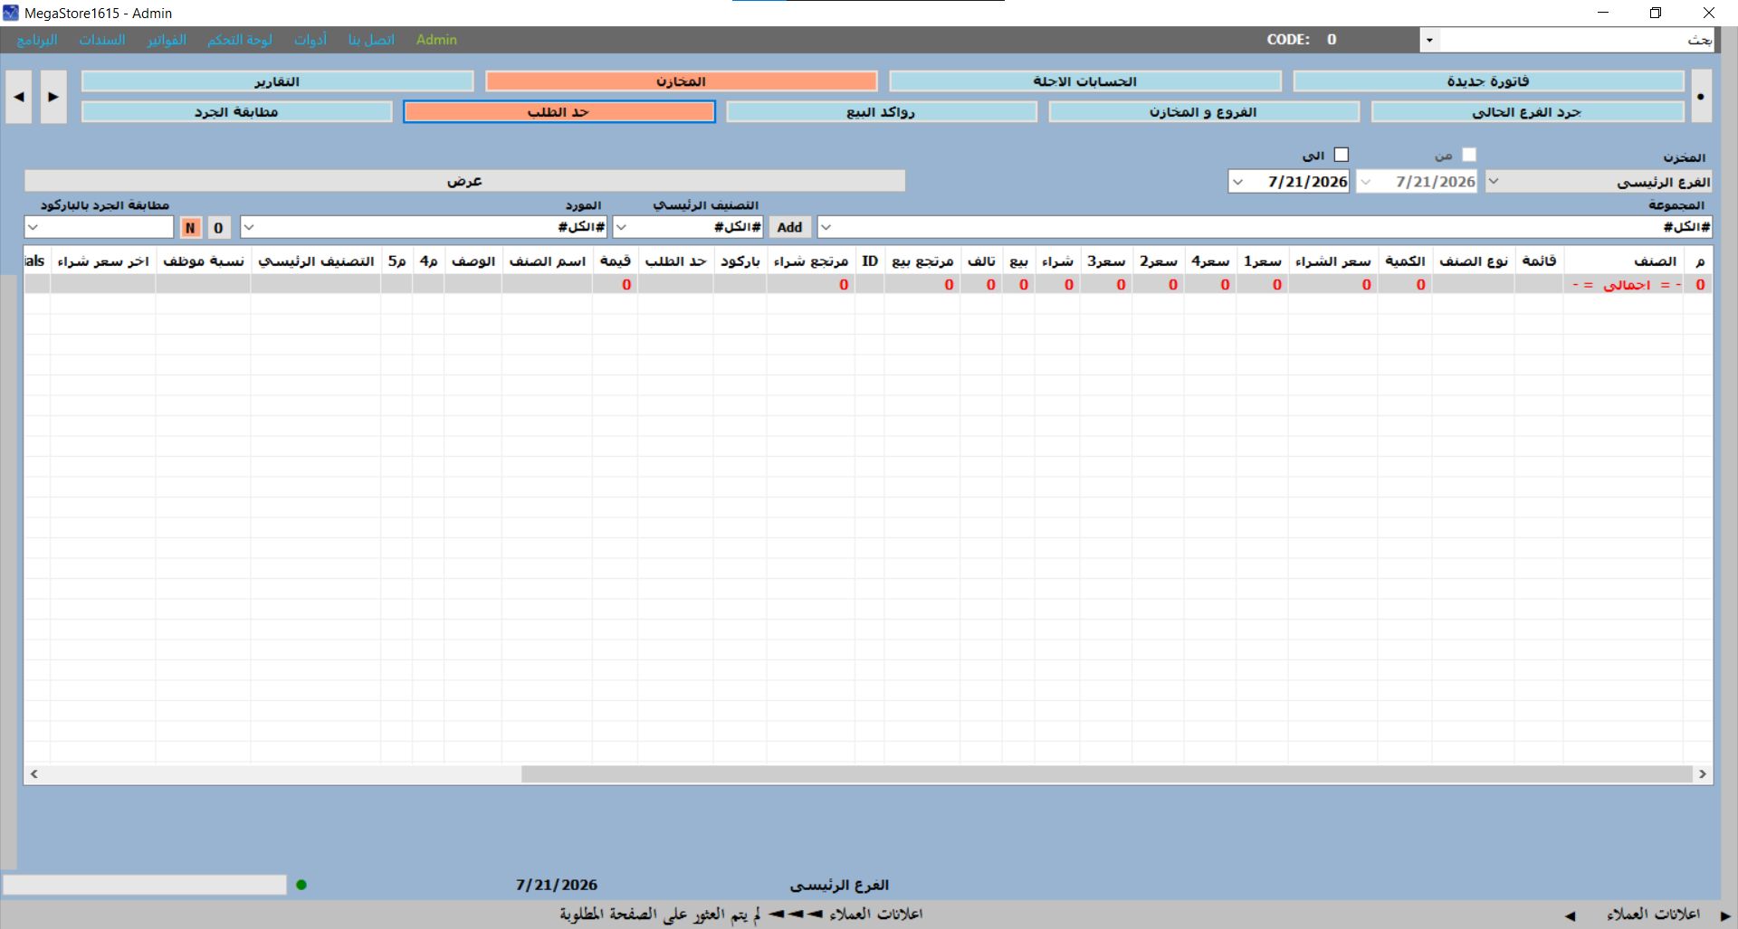Switch to التقارير tab
The image size is (1738, 929).
coord(277,81)
